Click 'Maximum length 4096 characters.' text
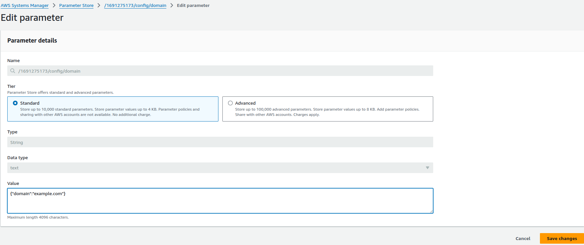 coord(38,217)
